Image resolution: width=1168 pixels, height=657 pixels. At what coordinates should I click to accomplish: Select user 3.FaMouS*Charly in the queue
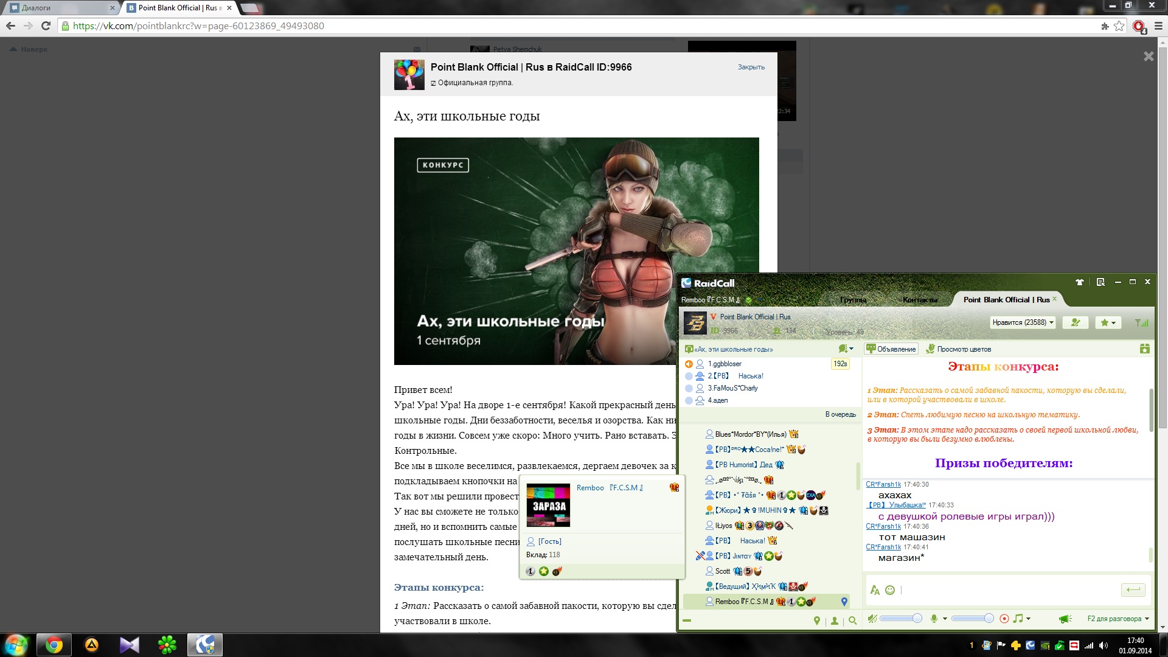[732, 388]
